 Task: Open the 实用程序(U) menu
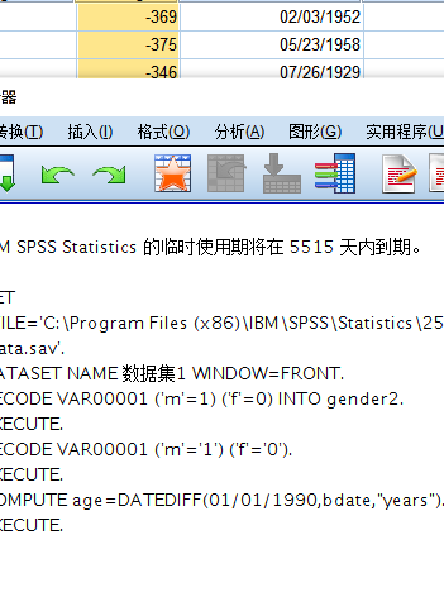(x=405, y=132)
